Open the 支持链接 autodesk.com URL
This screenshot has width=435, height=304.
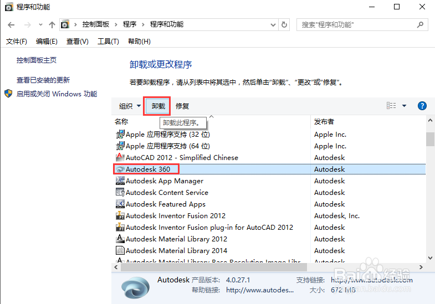click(x=372, y=280)
